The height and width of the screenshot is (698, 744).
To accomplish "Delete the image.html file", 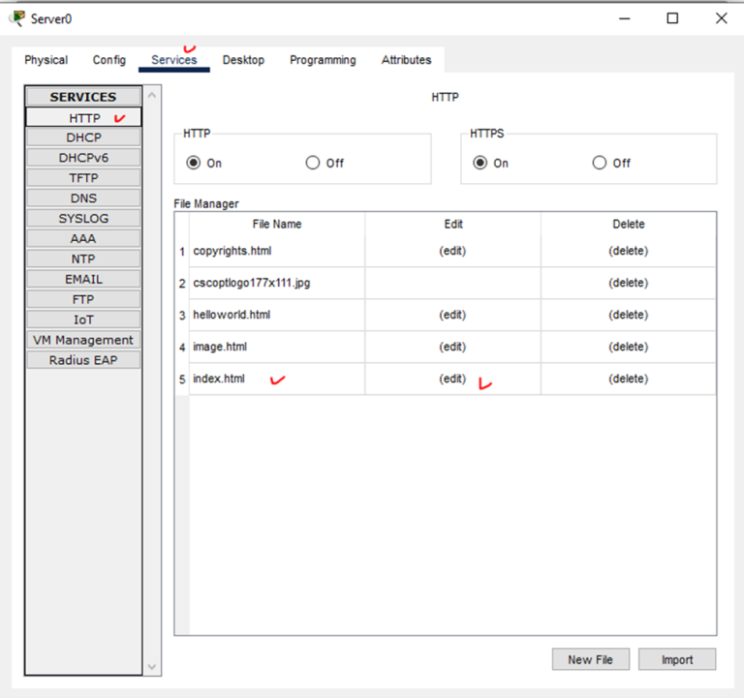I will click(628, 347).
